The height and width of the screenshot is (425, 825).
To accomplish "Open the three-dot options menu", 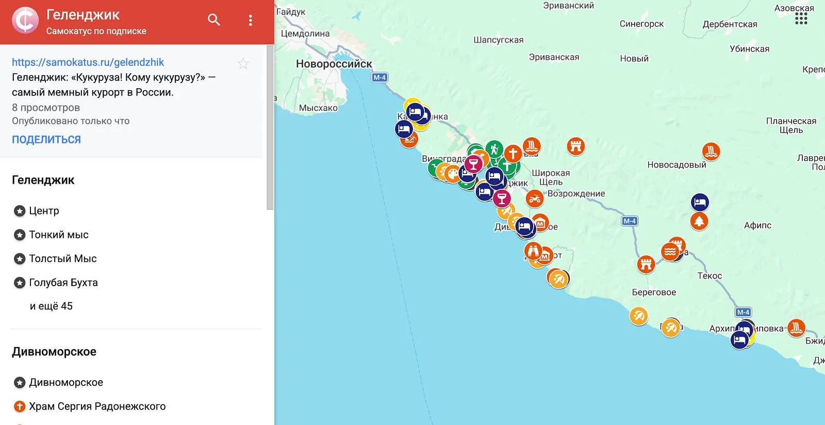I will click(251, 20).
